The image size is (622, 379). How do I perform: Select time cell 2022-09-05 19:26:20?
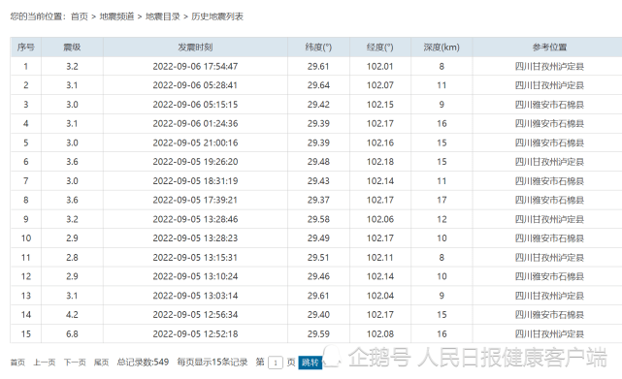(x=195, y=162)
